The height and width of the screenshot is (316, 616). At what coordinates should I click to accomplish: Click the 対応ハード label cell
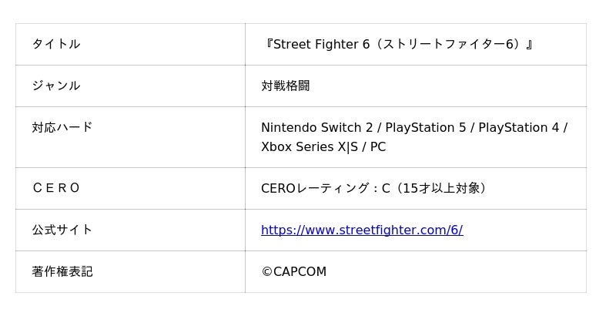click(62, 127)
